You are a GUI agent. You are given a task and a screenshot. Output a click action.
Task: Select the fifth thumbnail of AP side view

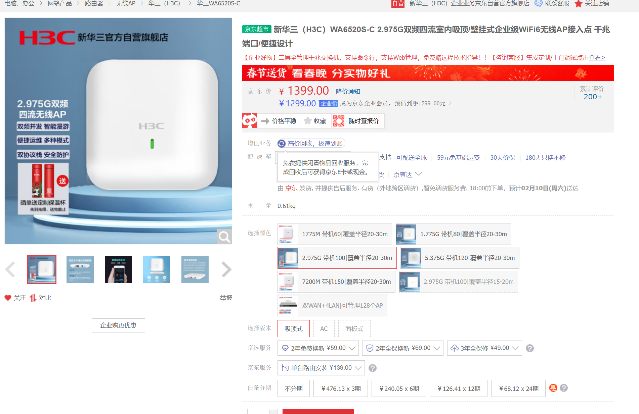coord(195,269)
